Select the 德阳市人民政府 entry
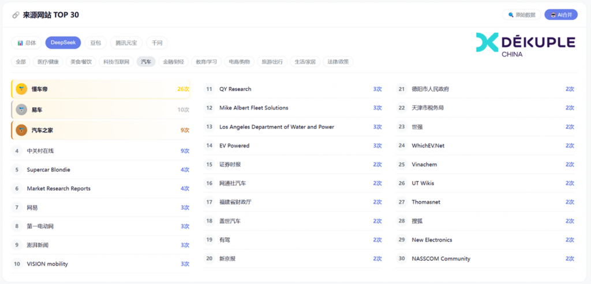 tap(485, 89)
